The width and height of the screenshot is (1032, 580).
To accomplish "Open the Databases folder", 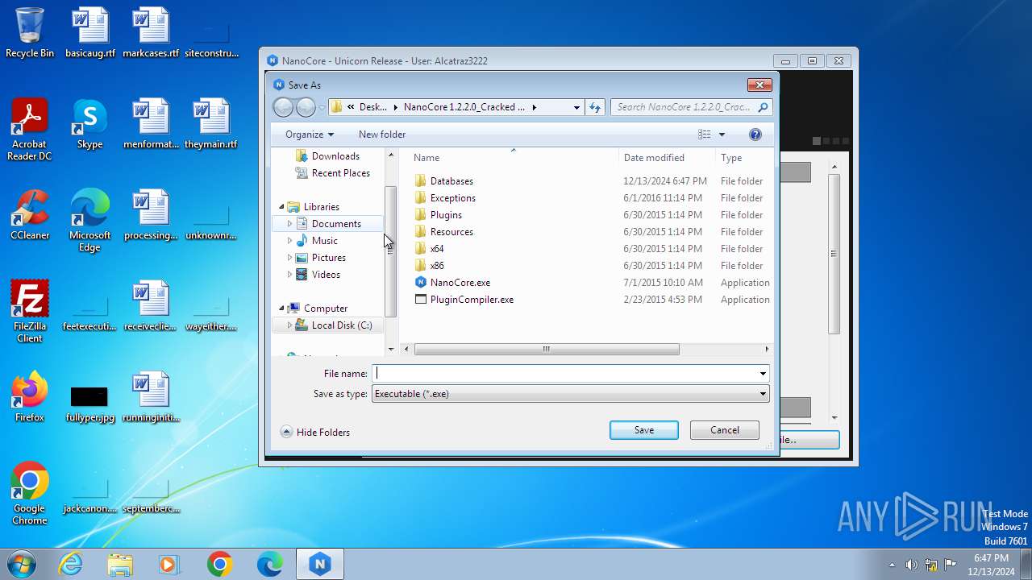I will tap(451, 181).
